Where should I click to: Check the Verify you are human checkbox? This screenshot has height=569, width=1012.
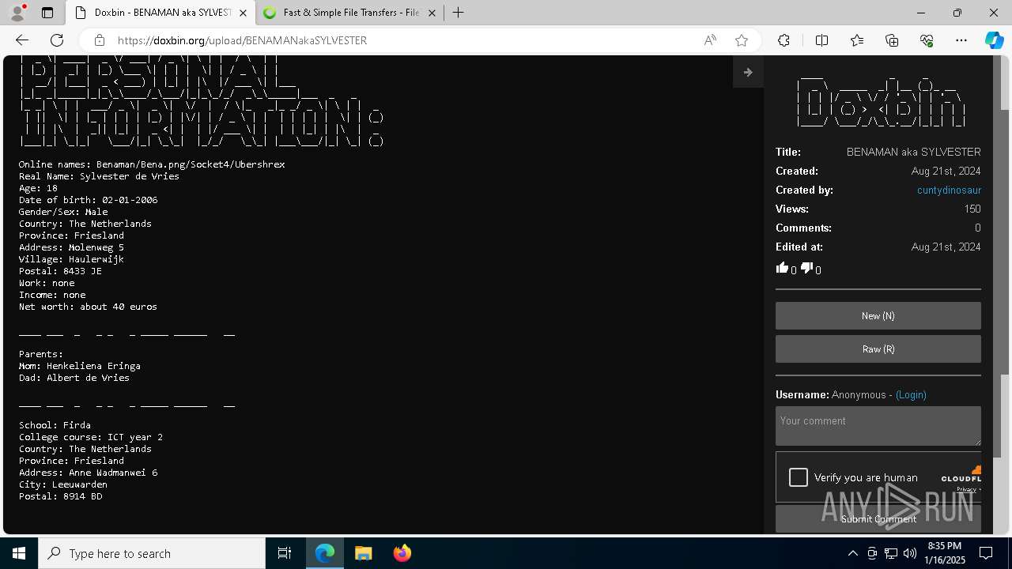(x=799, y=477)
